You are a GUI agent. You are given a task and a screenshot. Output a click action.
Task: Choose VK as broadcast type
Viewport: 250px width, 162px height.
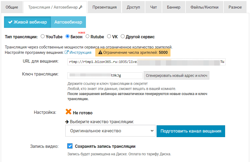(109, 36)
